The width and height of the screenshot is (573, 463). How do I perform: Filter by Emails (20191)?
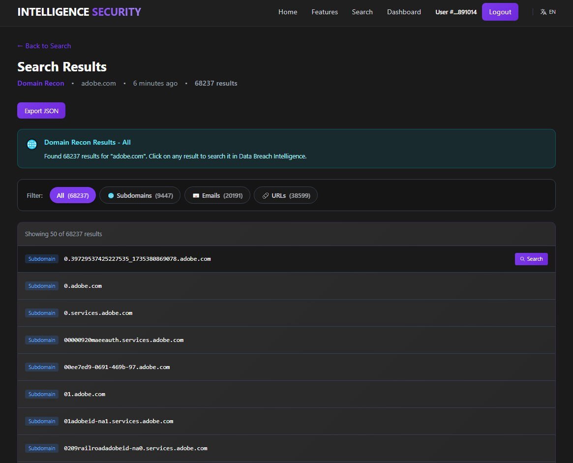coord(217,195)
